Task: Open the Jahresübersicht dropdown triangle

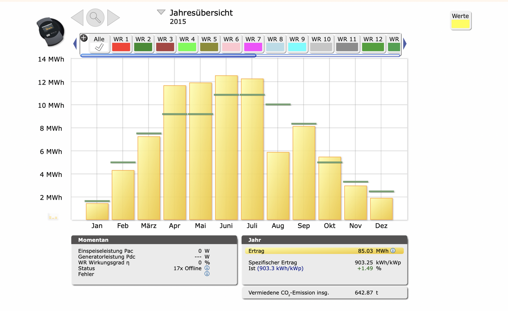Action: 161,12
